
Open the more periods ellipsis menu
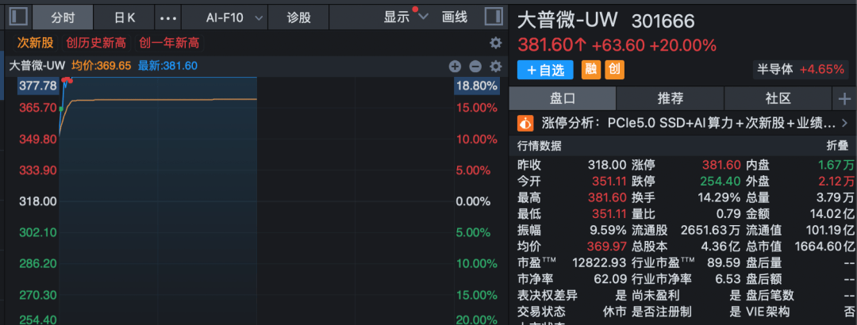[168, 17]
